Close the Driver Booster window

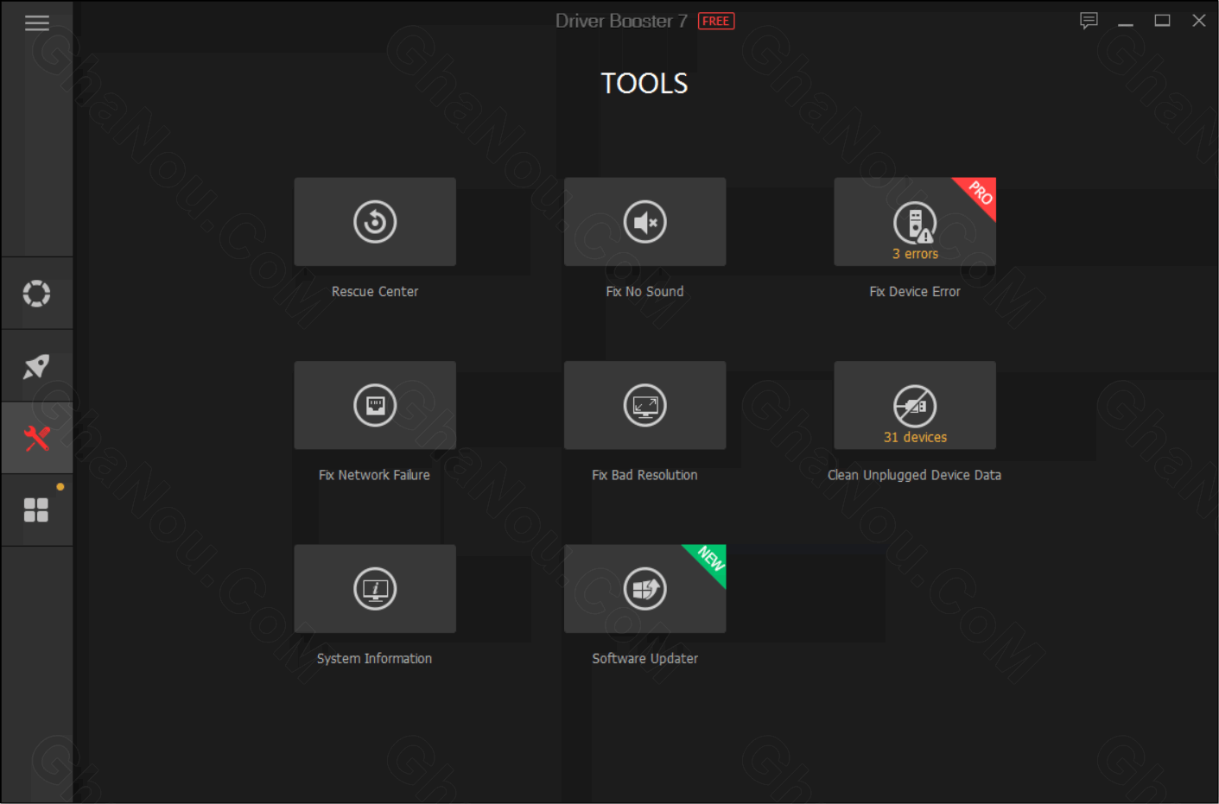point(1199,21)
